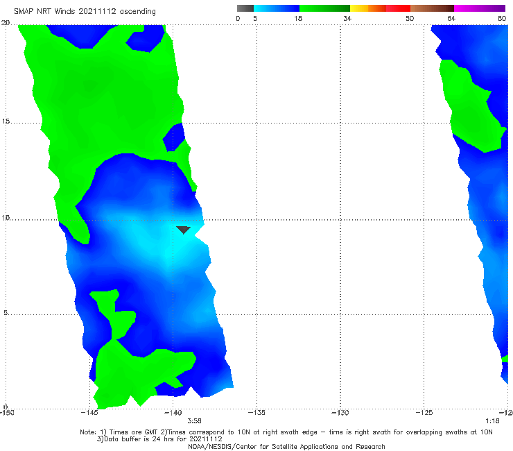
Task: Select the green 18-34 colorbar segment
Action: click(x=324, y=8)
